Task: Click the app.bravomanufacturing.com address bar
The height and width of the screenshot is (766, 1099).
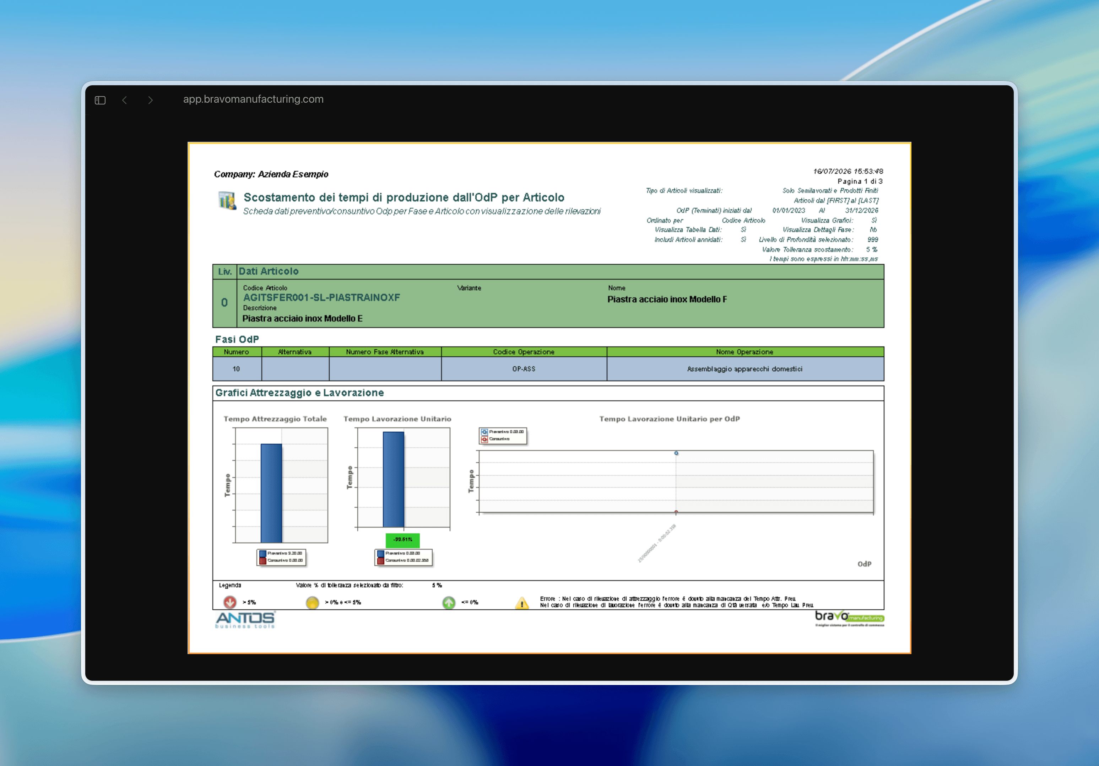Action: (x=253, y=99)
